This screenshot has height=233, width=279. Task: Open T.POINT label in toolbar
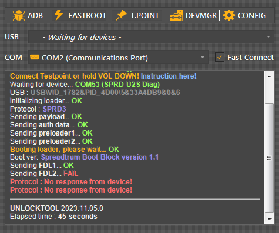[145, 15]
